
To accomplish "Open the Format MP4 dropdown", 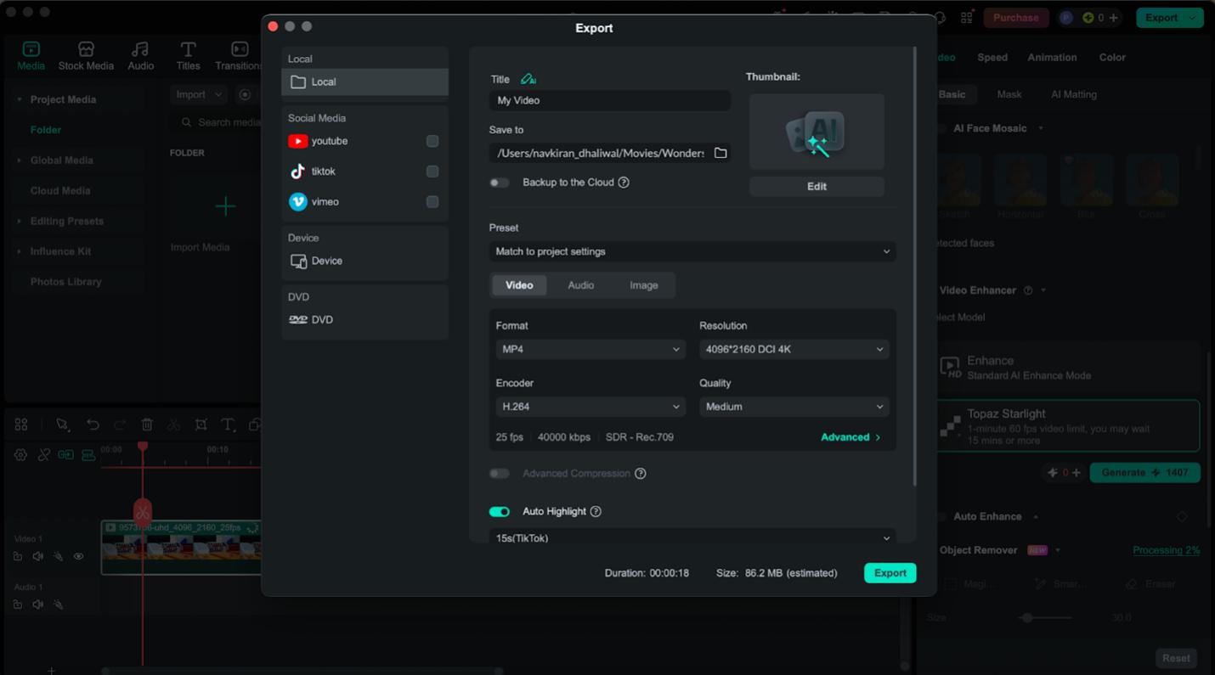I will pos(590,349).
